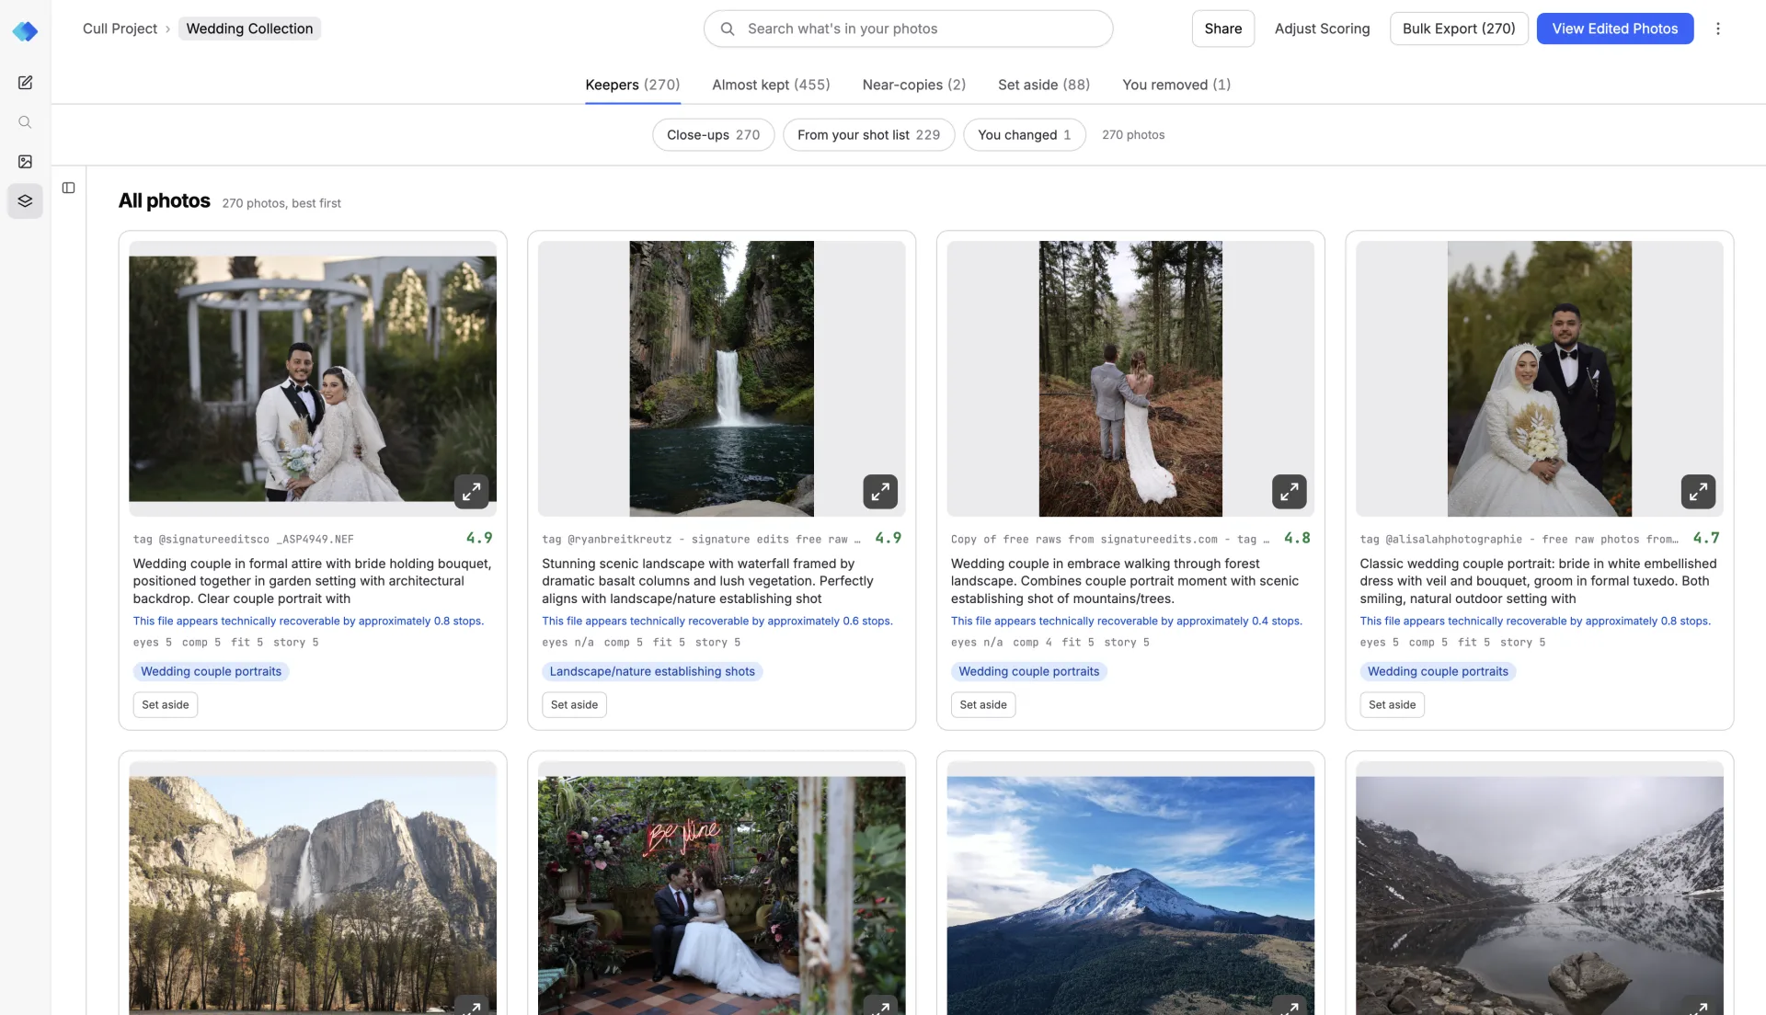Open the edit pencil icon in sidebar
Screen dimensions: 1766x1015
click(25, 83)
